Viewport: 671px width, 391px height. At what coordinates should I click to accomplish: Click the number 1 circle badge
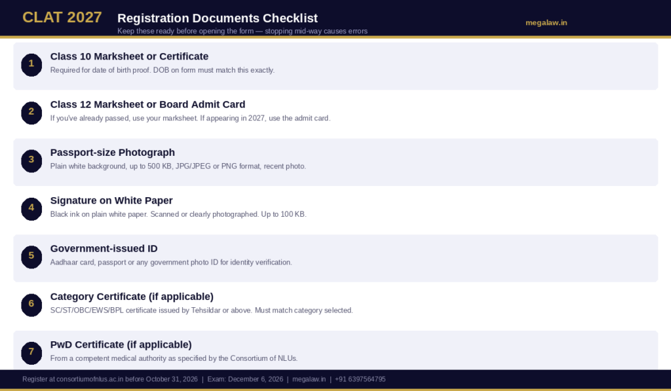(31, 65)
